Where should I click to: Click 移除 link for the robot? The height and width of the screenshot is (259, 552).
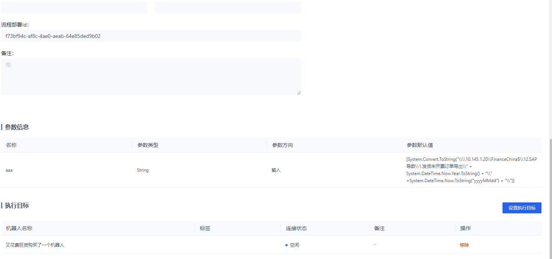[464, 245]
